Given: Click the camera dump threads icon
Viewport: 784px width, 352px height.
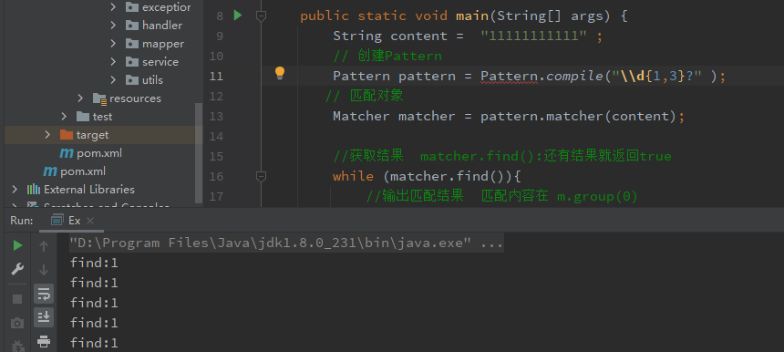Looking at the screenshot, I should 17,323.
